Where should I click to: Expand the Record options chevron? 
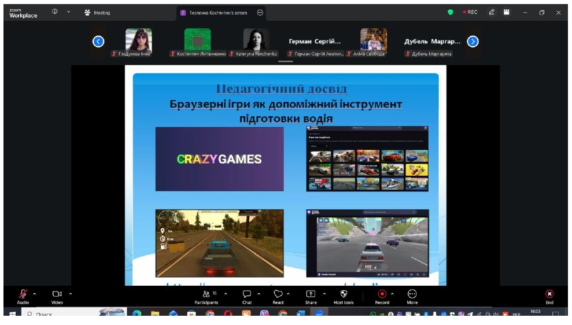tap(392, 294)
